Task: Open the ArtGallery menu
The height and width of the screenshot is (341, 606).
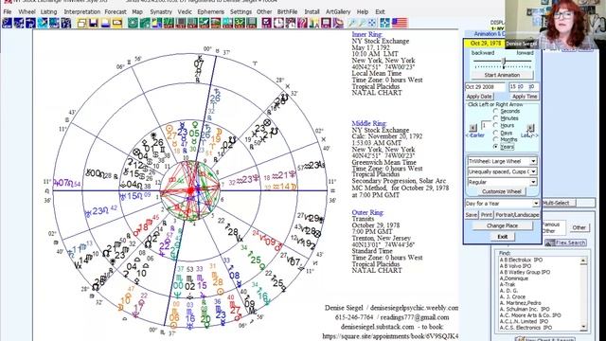Action: (338, 12)
